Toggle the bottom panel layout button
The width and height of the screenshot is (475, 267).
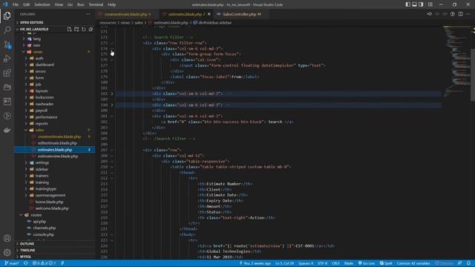coord(414,4)
